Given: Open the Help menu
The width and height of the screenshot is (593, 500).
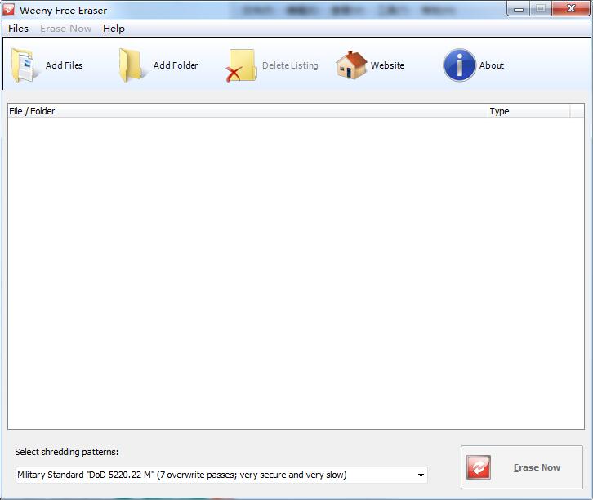Looking at the screenshot, I should 114,29.
